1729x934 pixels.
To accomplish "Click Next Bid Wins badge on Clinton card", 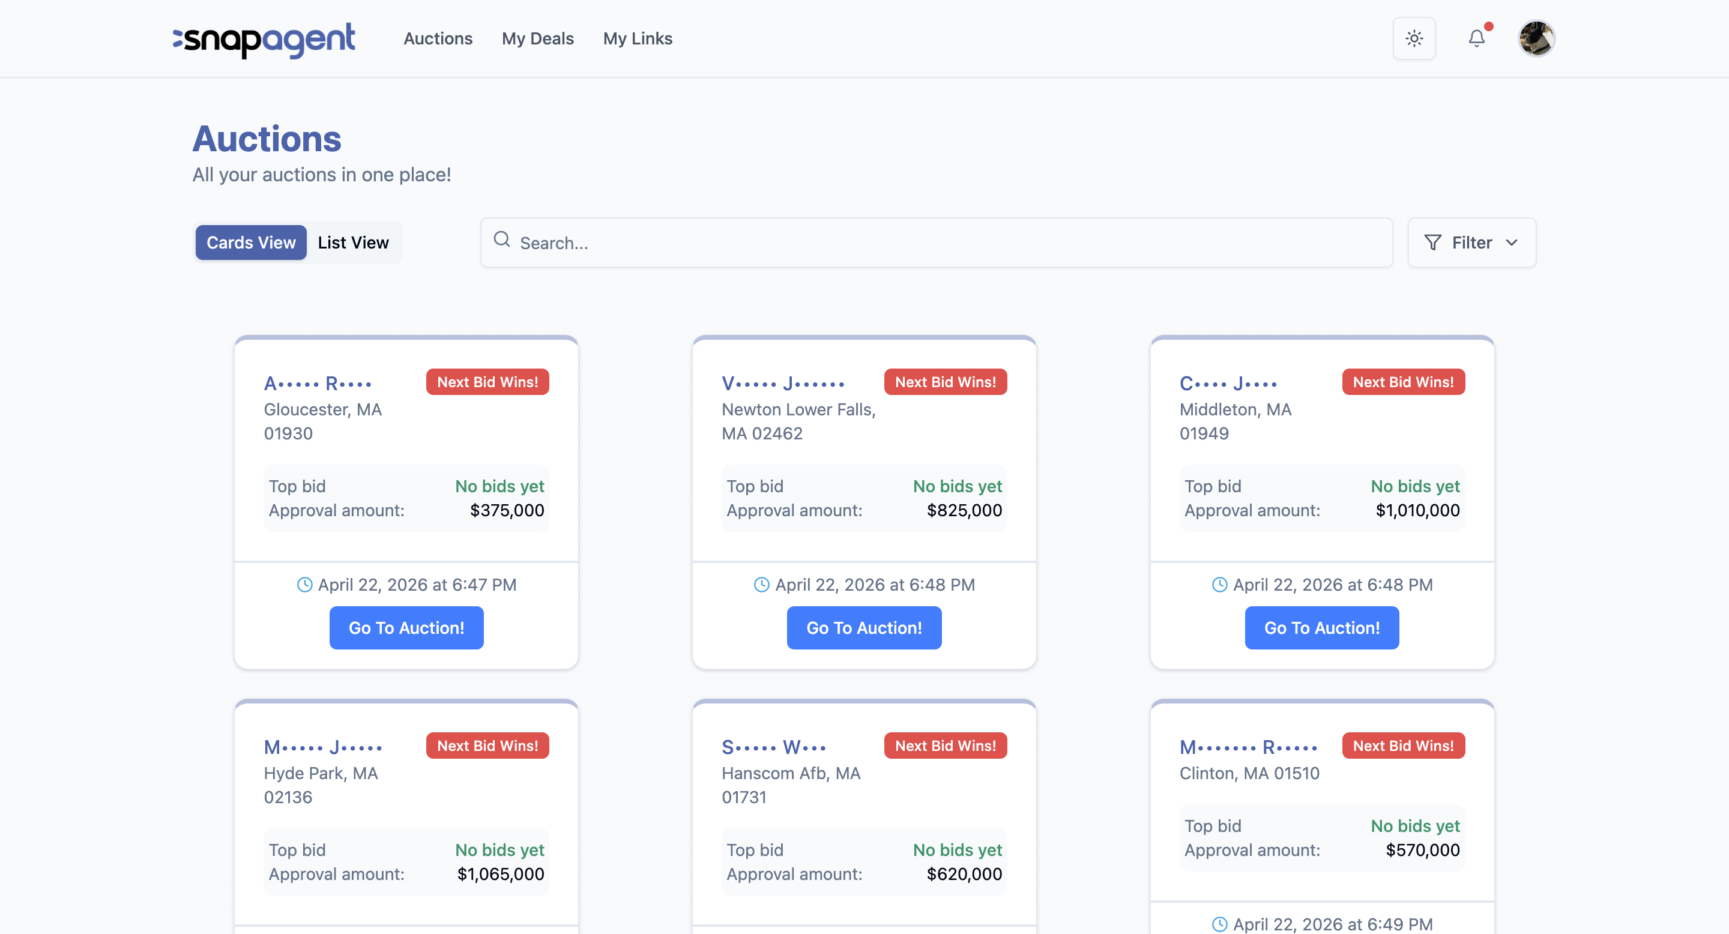I will 1403,746.
